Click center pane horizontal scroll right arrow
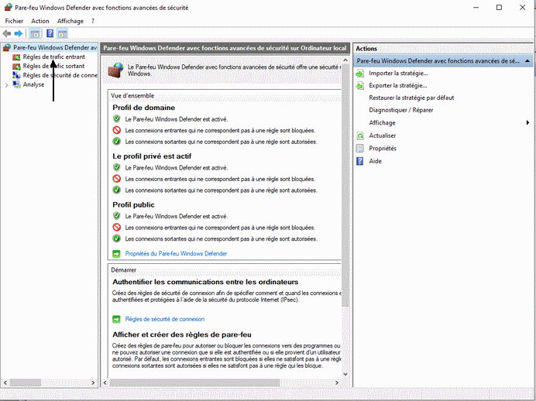 pyautogui.click(x=337, y=382)
